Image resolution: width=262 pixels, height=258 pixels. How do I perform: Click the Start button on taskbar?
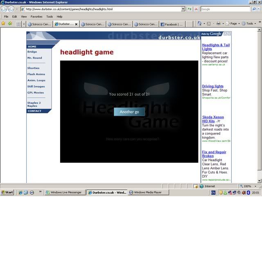click(7, 192)
